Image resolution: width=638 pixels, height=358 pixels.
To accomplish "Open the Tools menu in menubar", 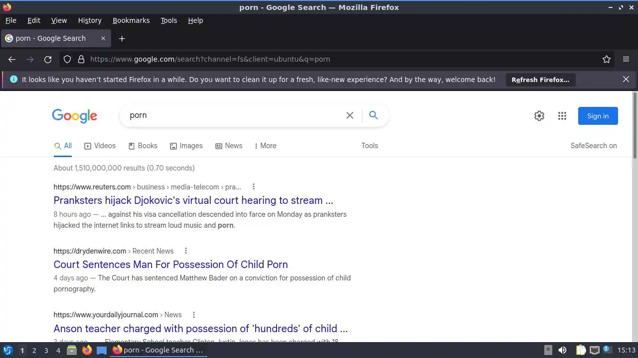I will coord(168,20).
